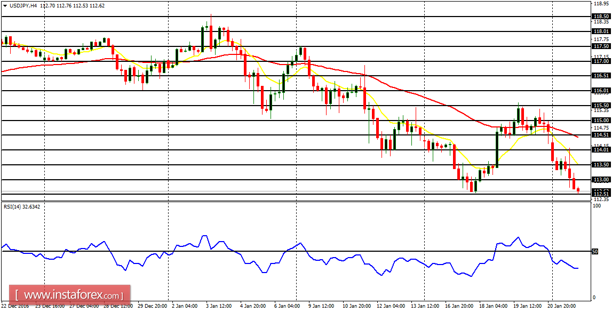Select the highlighted 118.50 price level label
This screenshot has width=612, height=312.
pos(602,17)
